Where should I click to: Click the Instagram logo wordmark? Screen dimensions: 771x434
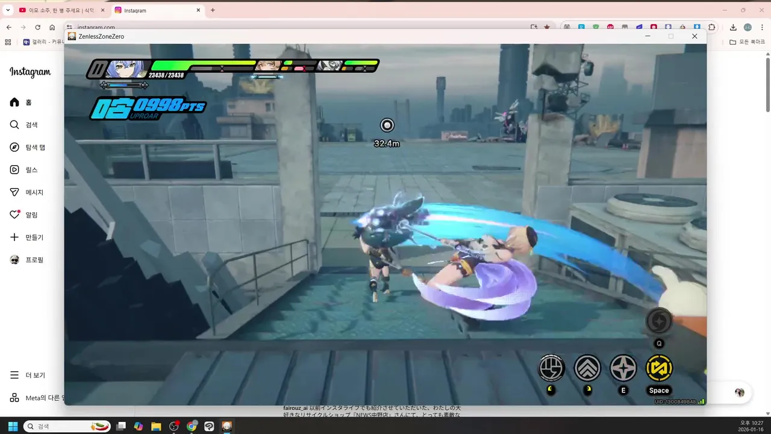[x=30, y=72]
